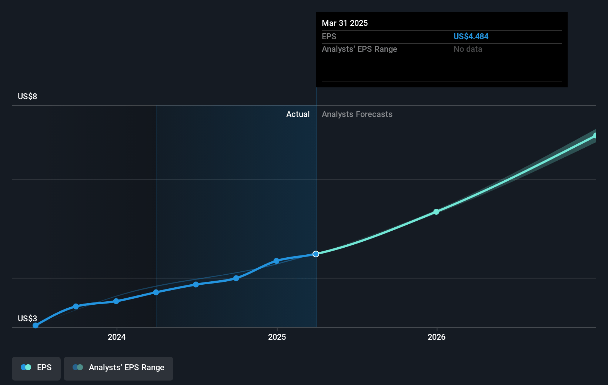Viewport: 608px width, 385px height.
Task: Click the Actual section label
Action: tap(298, 114)
